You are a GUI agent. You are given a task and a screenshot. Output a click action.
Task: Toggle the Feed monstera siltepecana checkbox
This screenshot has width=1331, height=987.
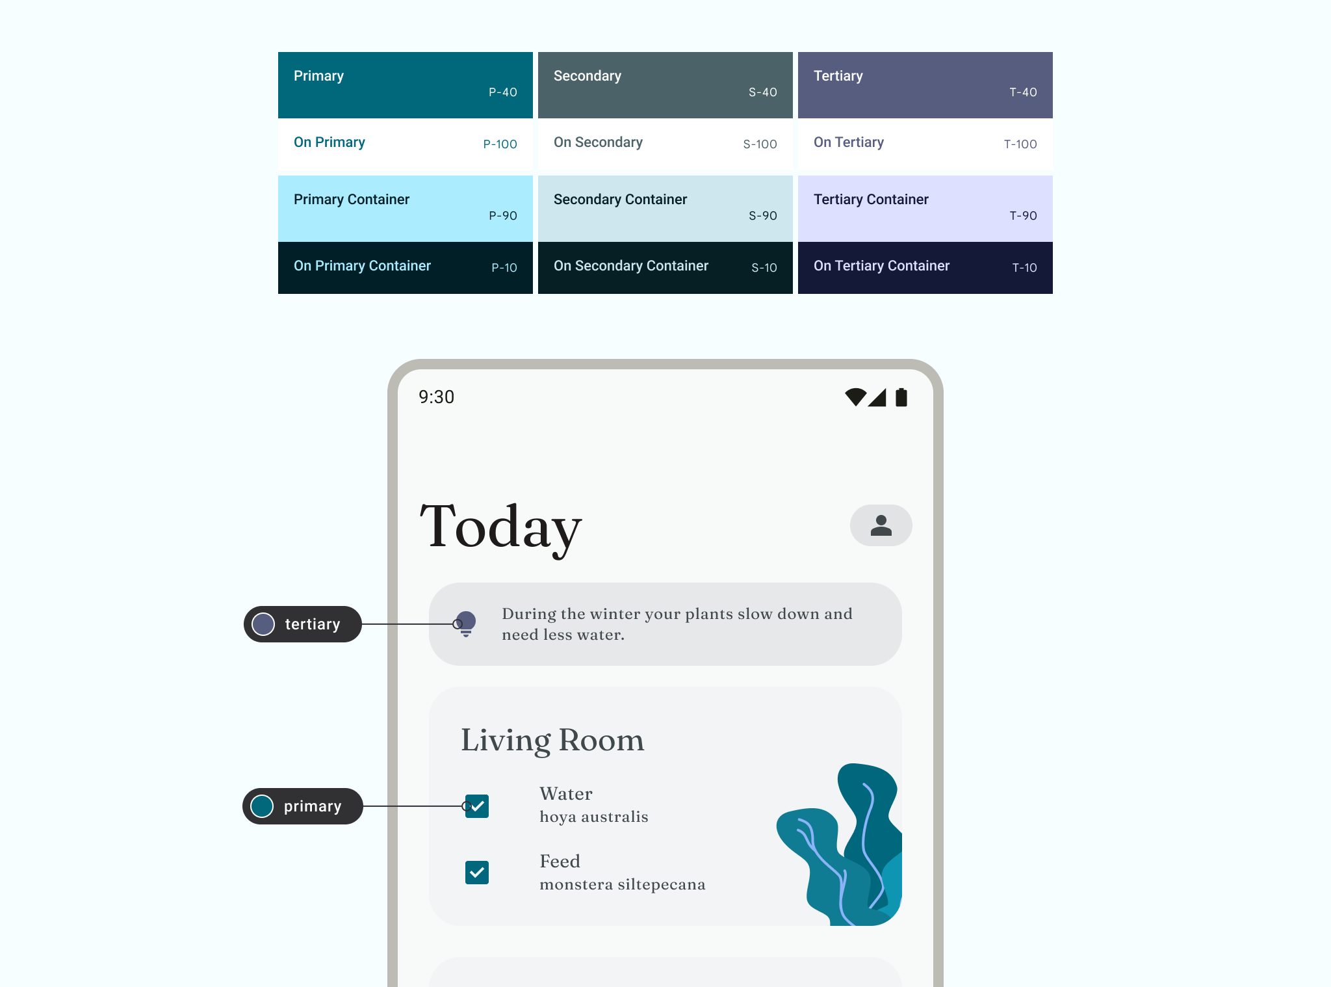478,872
